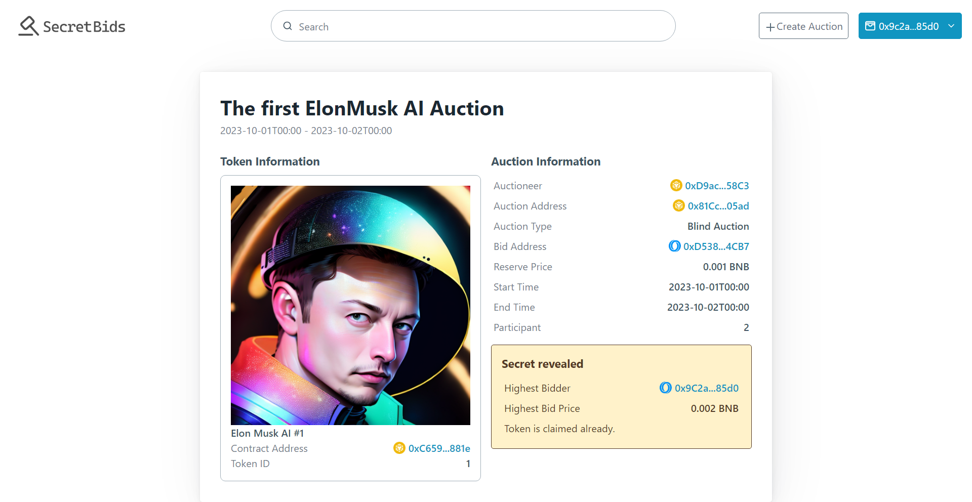Open bid address 0xD538...4CB7 link
Image resolution: width=972 pixels, height=502 pixels.
716,246
